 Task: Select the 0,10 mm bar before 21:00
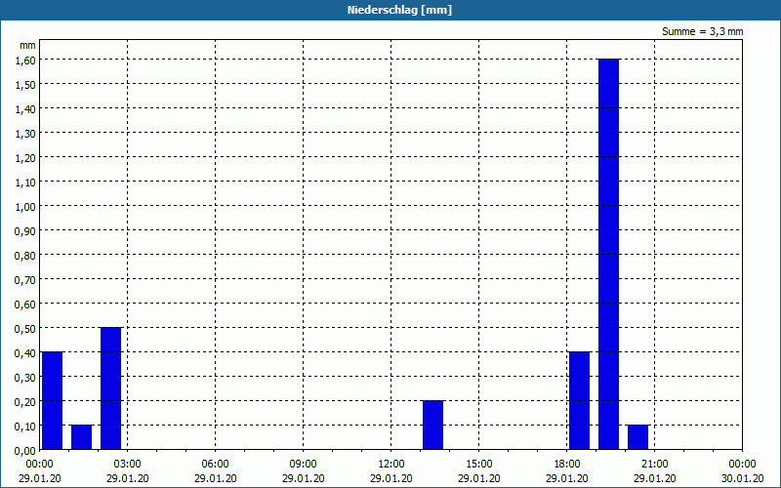(x=638, y=437)
